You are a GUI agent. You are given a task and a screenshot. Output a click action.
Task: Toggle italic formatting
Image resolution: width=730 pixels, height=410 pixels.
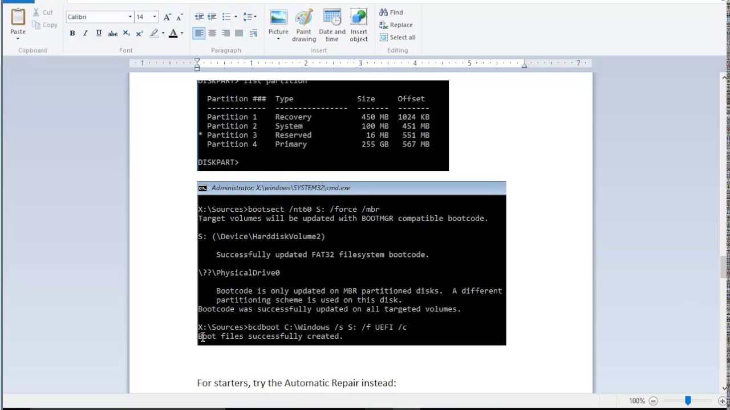pos(86,34)
